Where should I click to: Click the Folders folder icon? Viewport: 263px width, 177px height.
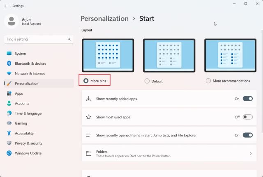89,153
